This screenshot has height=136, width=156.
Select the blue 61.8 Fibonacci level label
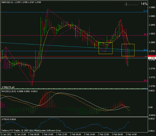(x=146, y=11)
